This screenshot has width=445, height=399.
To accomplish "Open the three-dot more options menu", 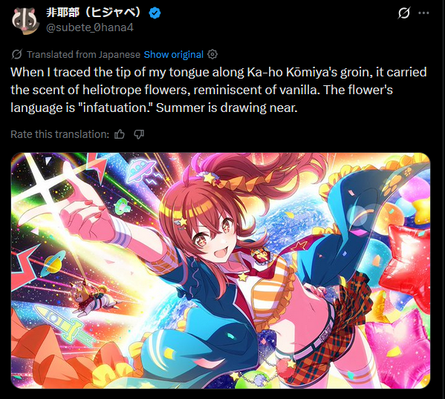I will (423, 13).
